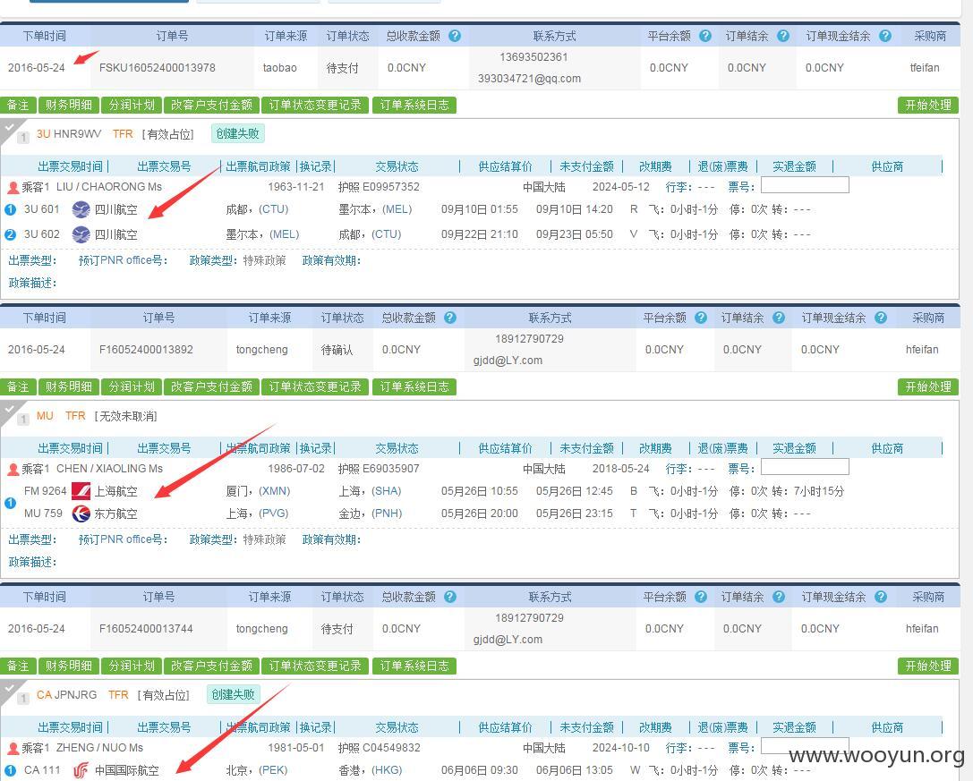Viewport: 973px width, 781px height.
Task: Click 改客户支付金额 for order F16052400013892
Action: pyautogui.click(x=211, y=386)
